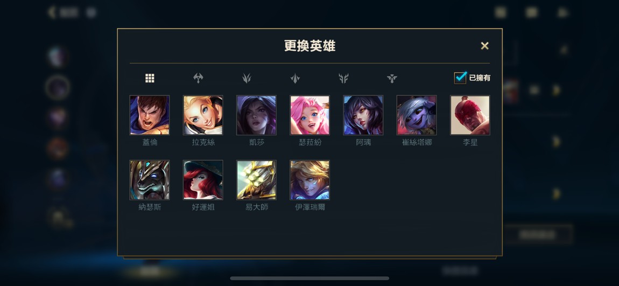Pick 伊澤瑞爾 from the champion list
Viewport: 619px width, 286px height.
[x=310, y=180]
